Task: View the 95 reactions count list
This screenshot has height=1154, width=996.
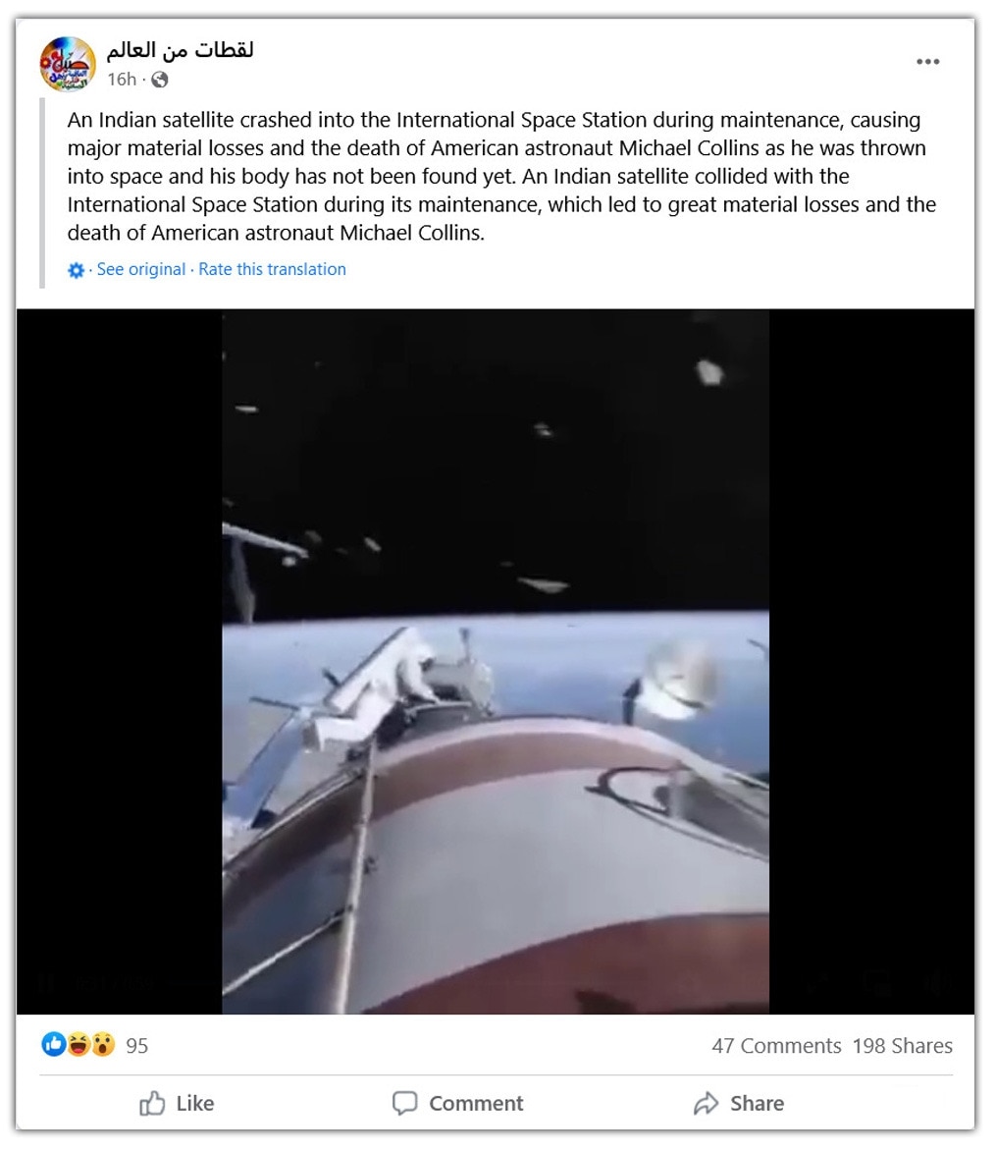Action: click(x=136, y=1046)
